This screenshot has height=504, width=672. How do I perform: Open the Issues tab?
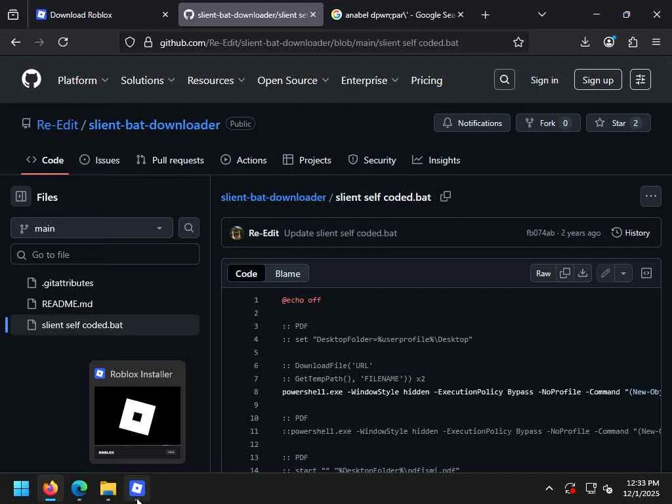[x=100, y=160]
